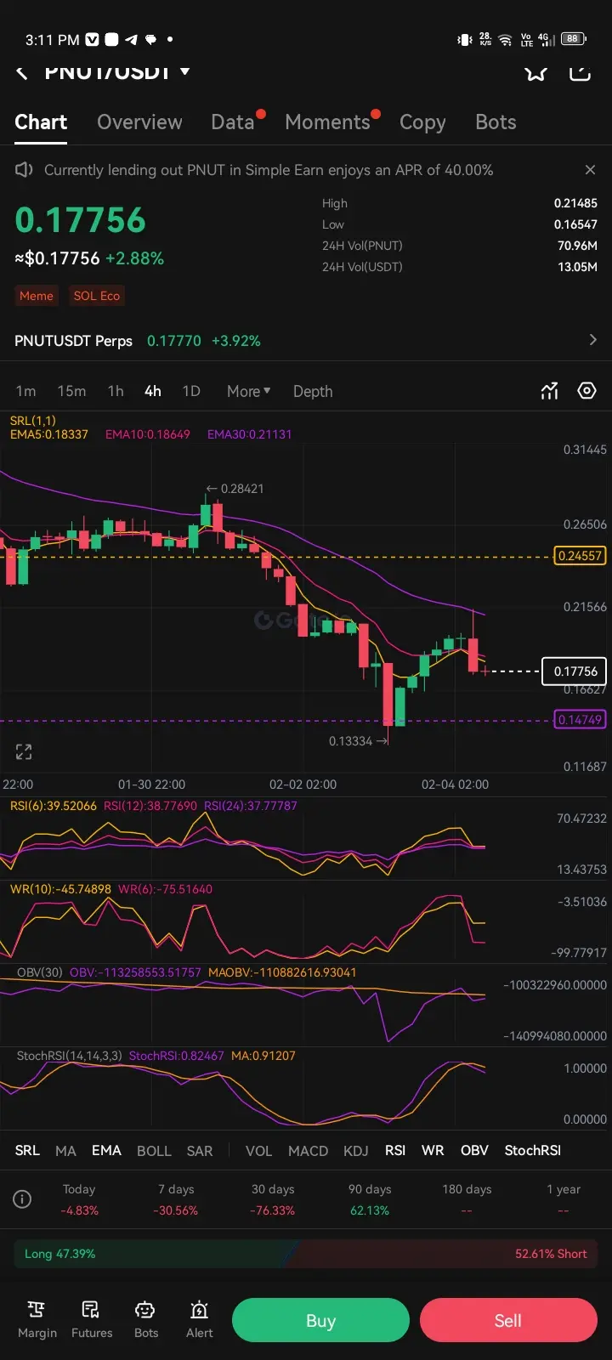Screen dimensions: 612x1360
Task: Select the SOL Eco tag
Action: 96,296
